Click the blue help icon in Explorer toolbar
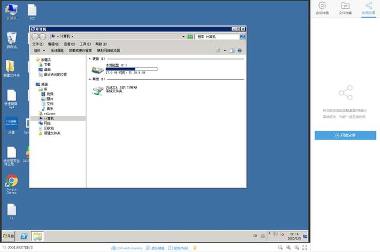Screen dimensions: 380x252 tap(240, 50)
